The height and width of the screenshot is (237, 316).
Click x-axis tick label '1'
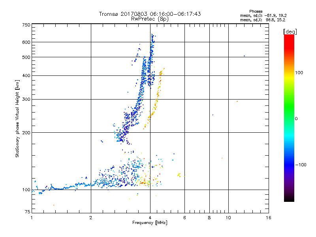(x=32, y=218)
